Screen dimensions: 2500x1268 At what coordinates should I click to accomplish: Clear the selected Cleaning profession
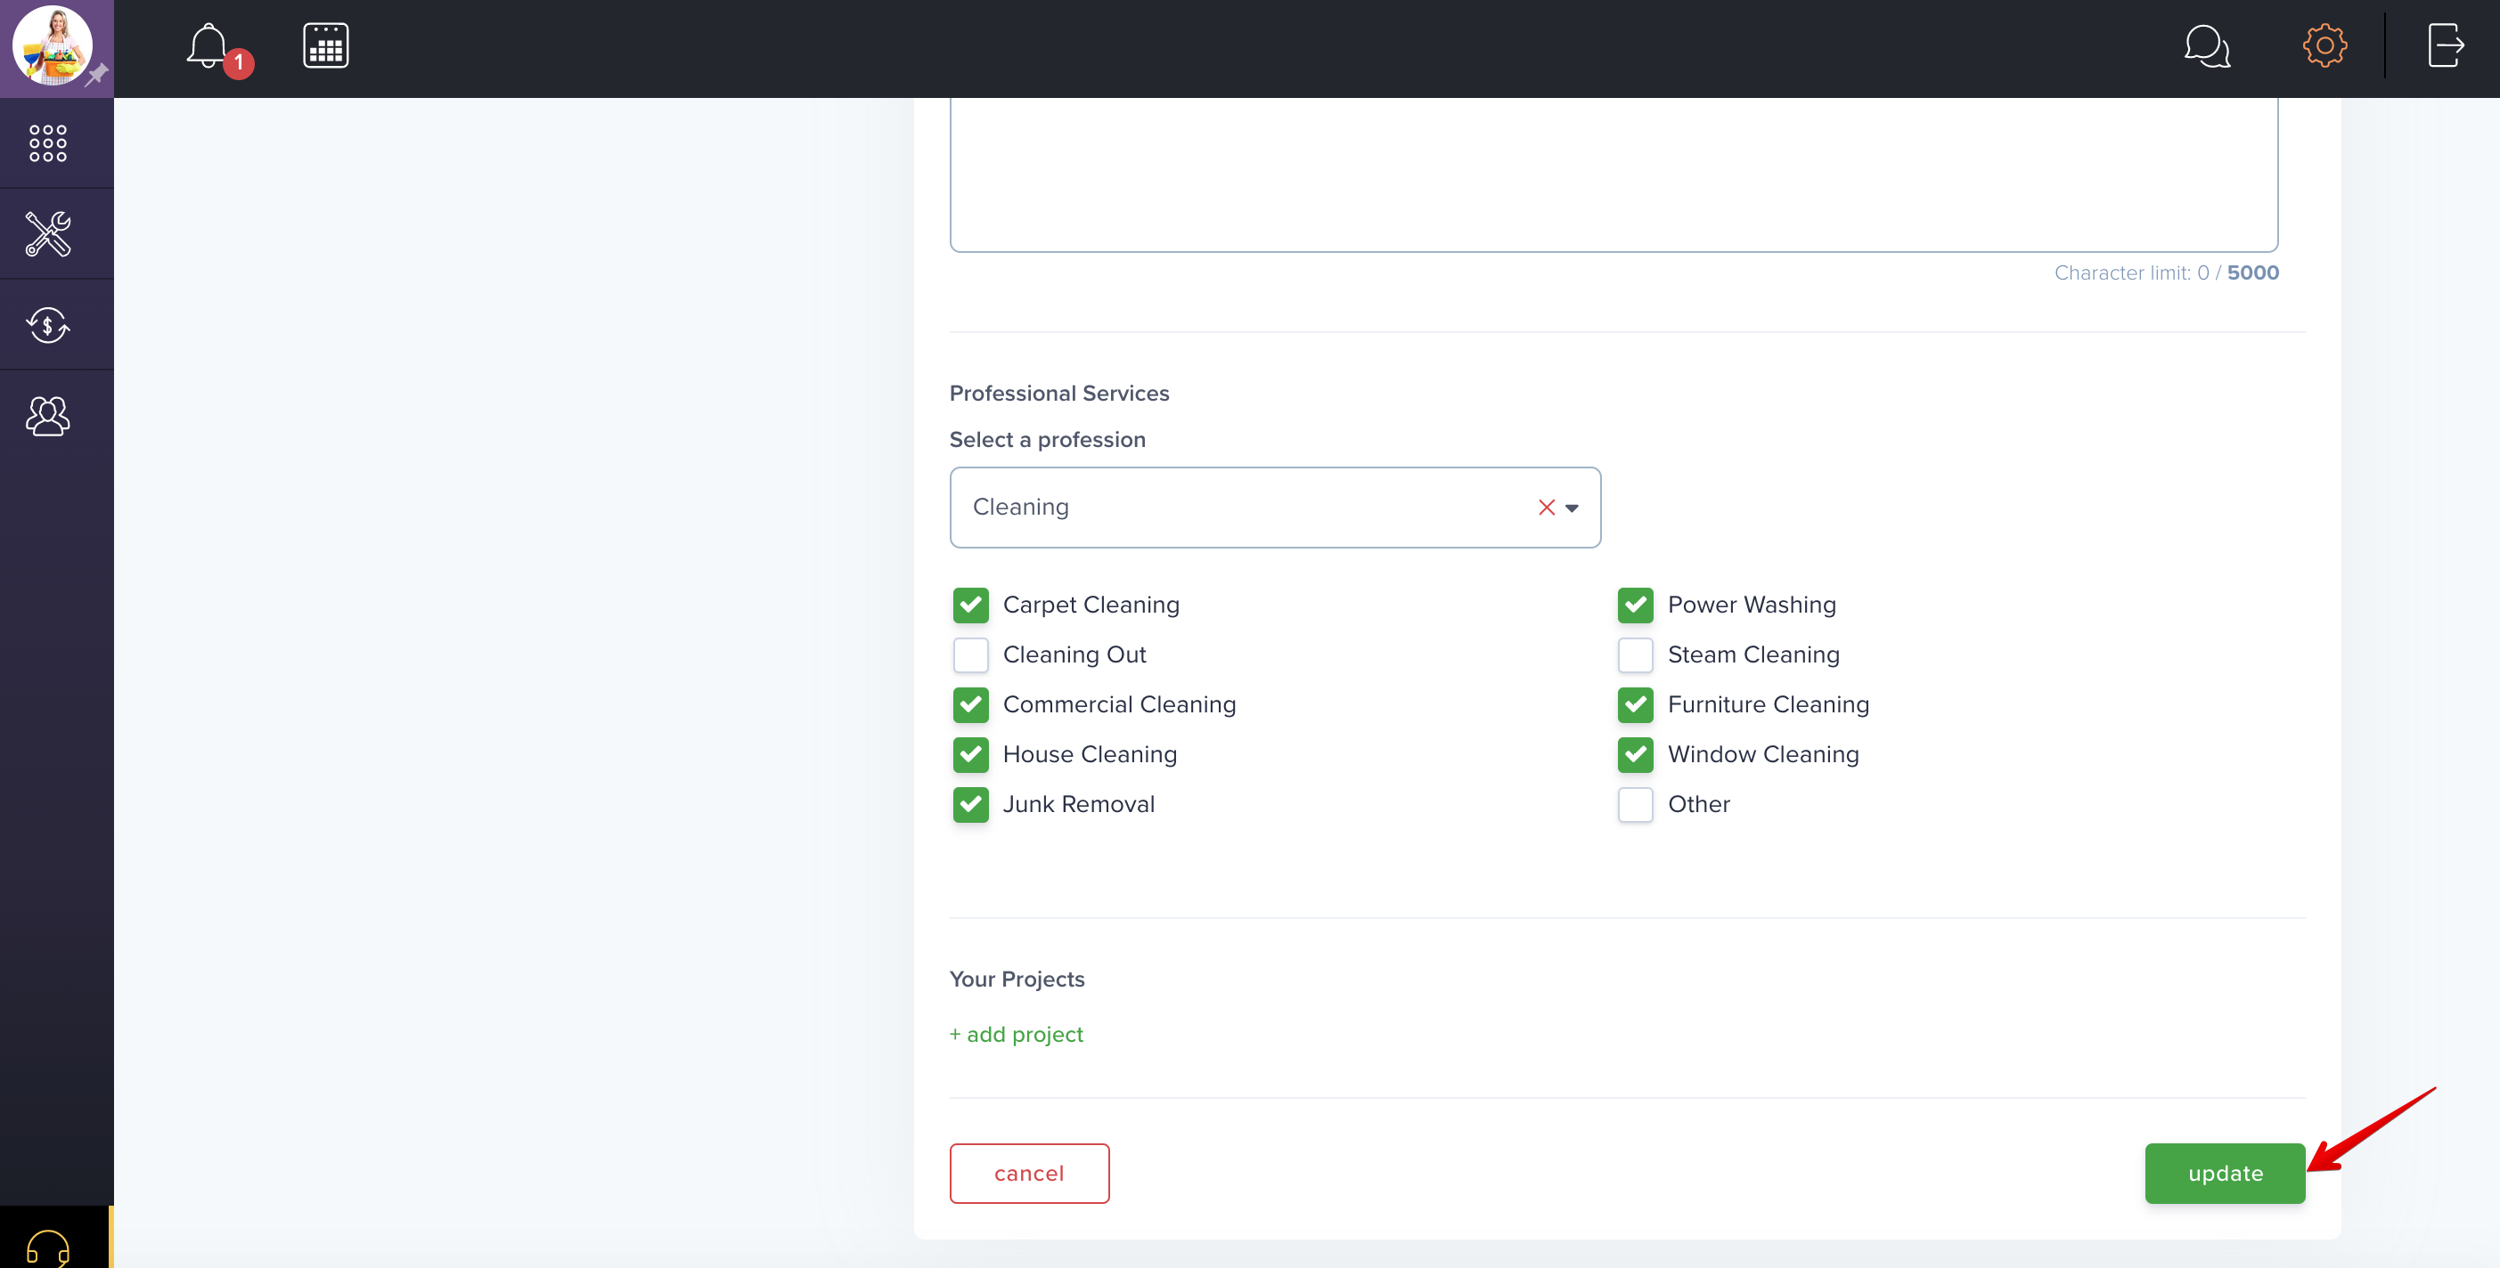click(x=1546, y=508)
